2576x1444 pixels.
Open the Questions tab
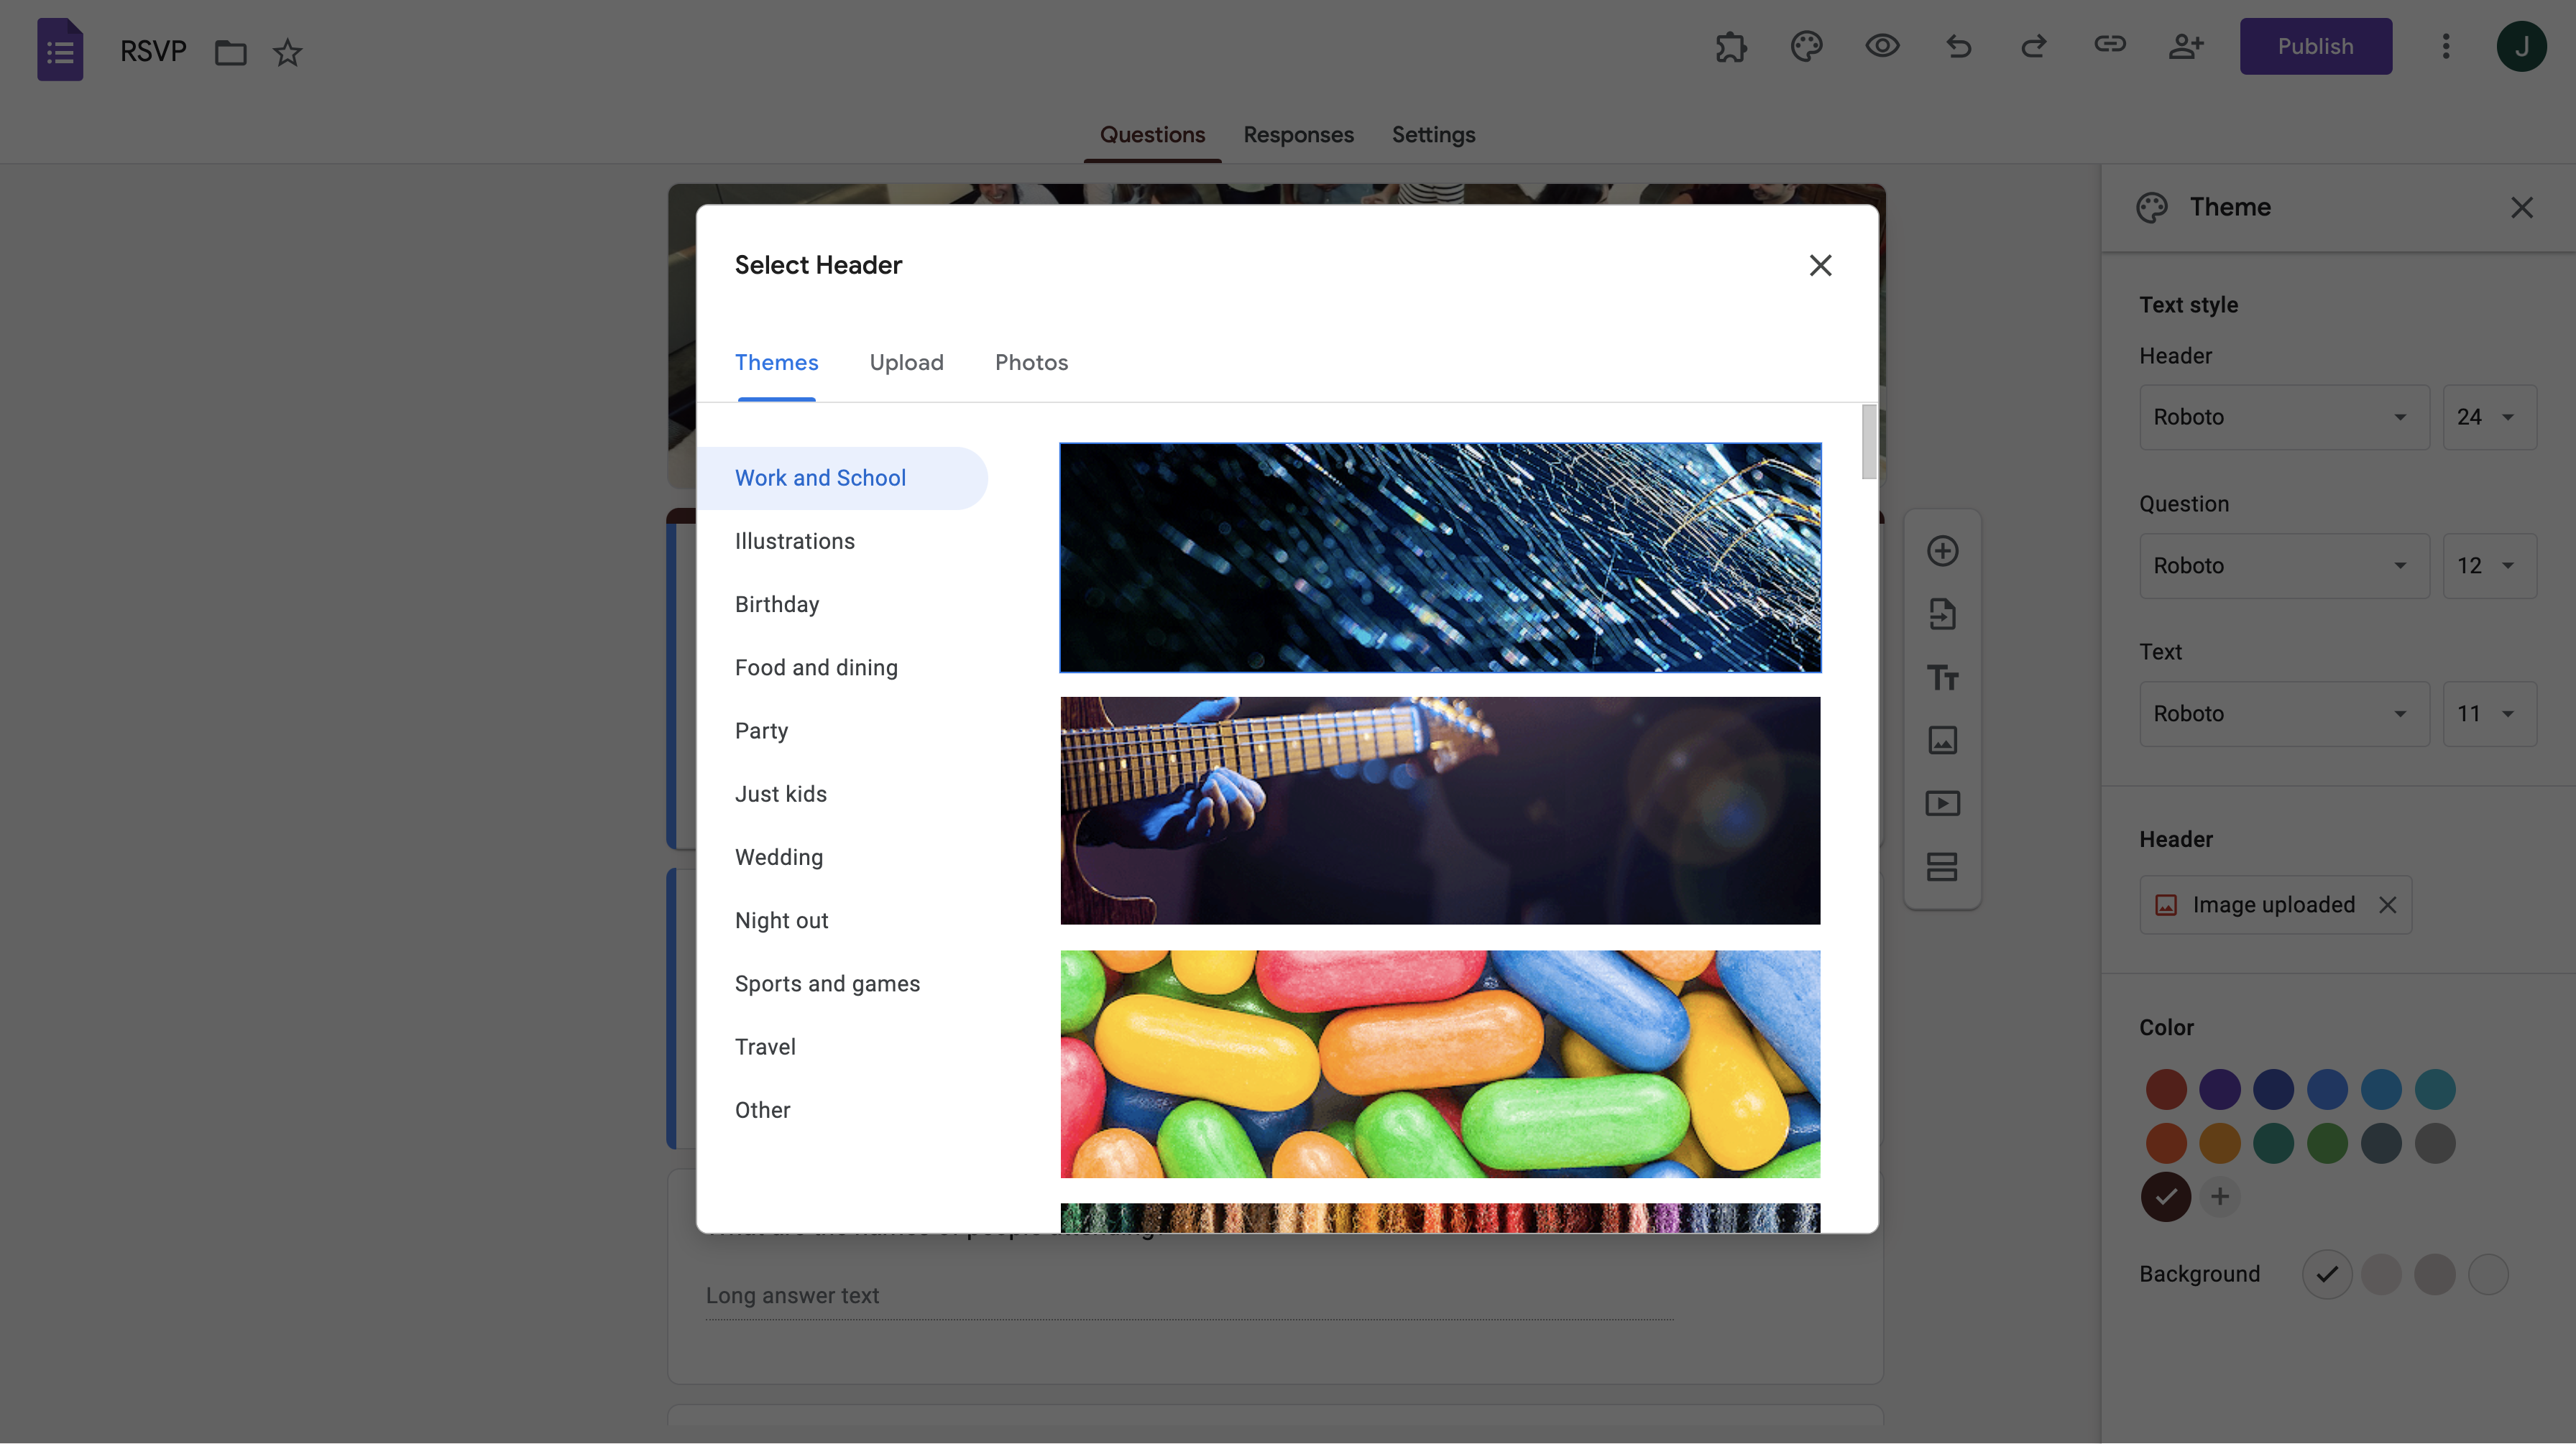pyautogui.click(x=1152, y=134)
